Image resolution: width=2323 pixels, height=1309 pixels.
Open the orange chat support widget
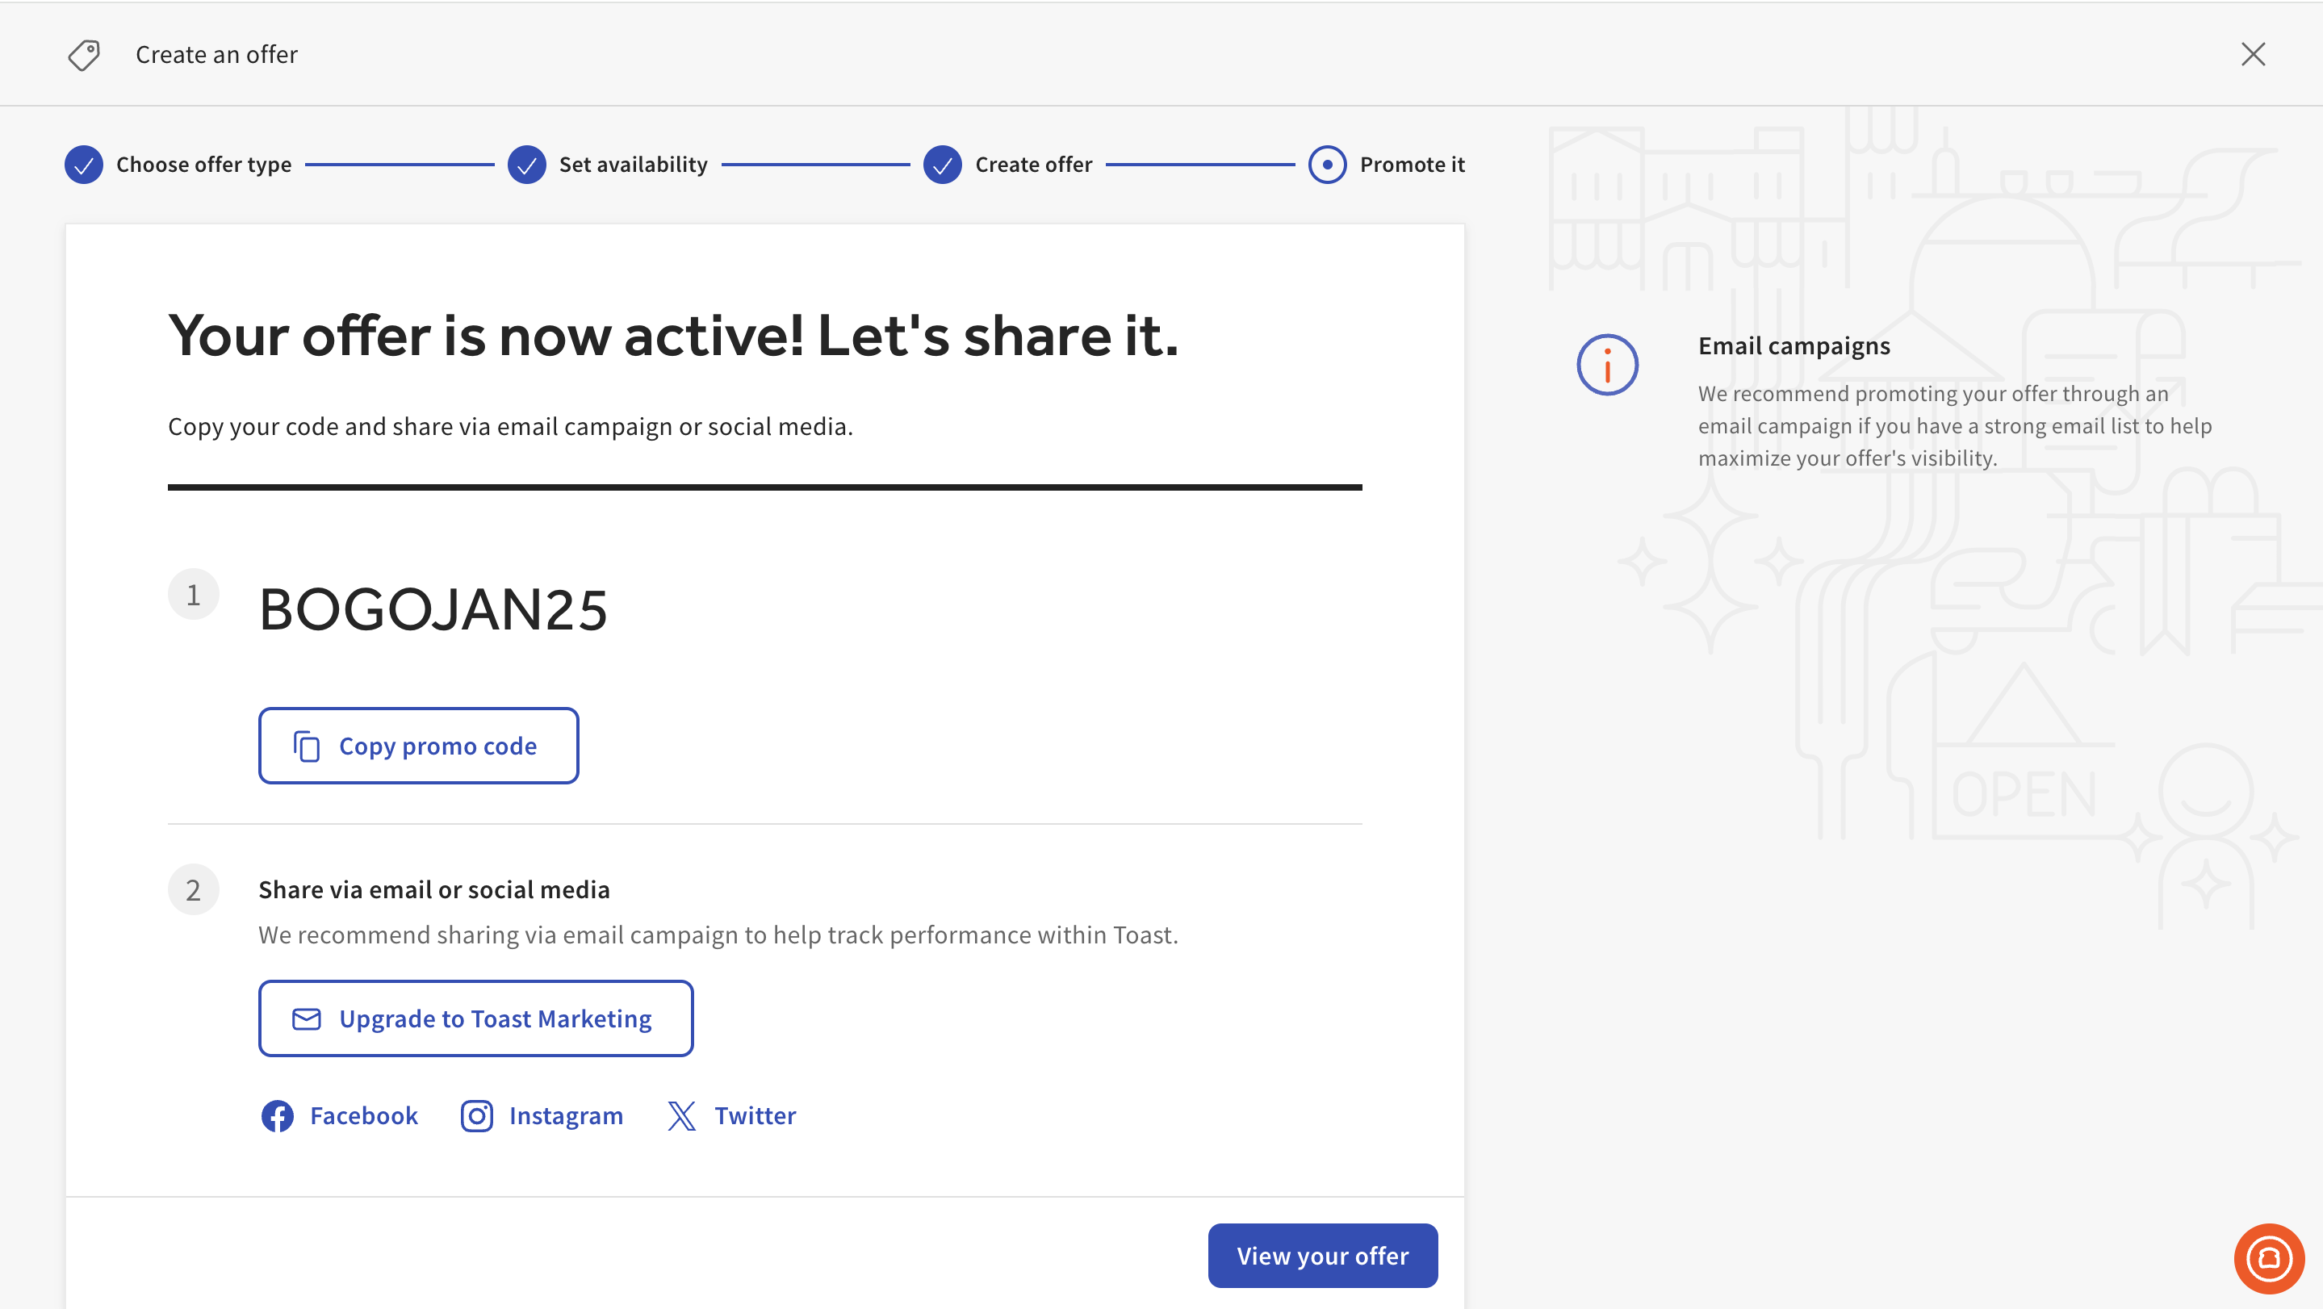(x=2269, y=1257)
